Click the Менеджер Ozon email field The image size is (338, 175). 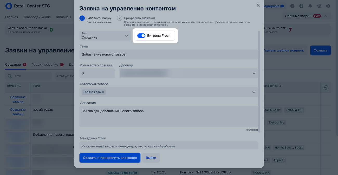pos(168,146)
